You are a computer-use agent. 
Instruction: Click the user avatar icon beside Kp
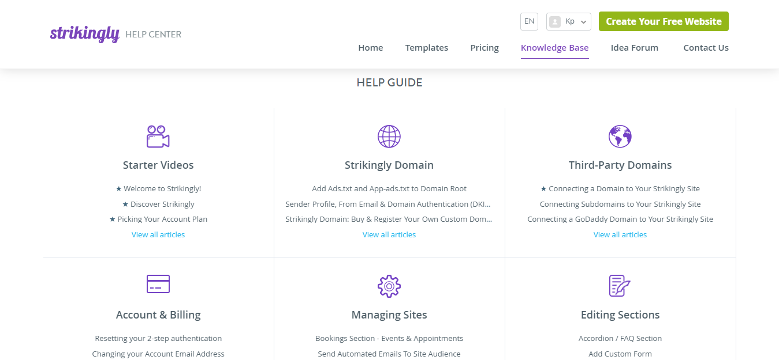[x=555, y=22]
